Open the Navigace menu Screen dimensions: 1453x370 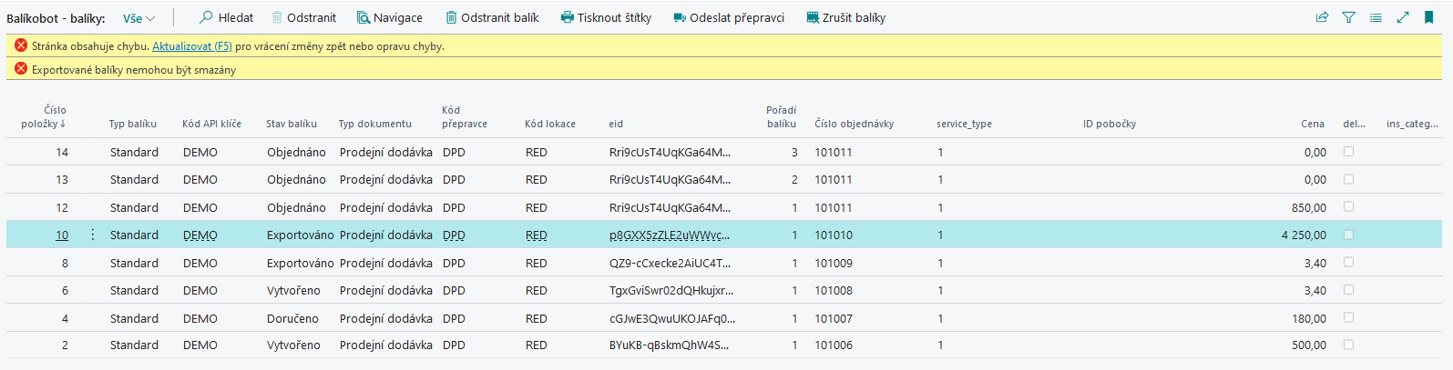click(389, 17)
